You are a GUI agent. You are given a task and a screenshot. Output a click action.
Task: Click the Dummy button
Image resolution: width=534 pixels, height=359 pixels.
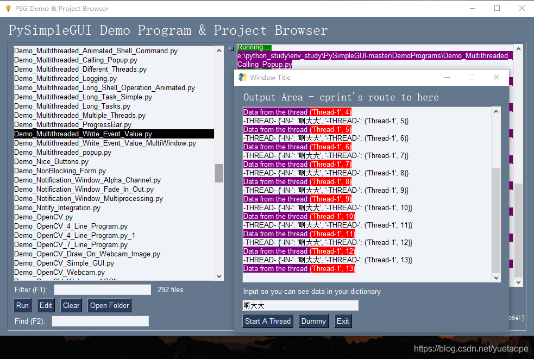[313, 321]
